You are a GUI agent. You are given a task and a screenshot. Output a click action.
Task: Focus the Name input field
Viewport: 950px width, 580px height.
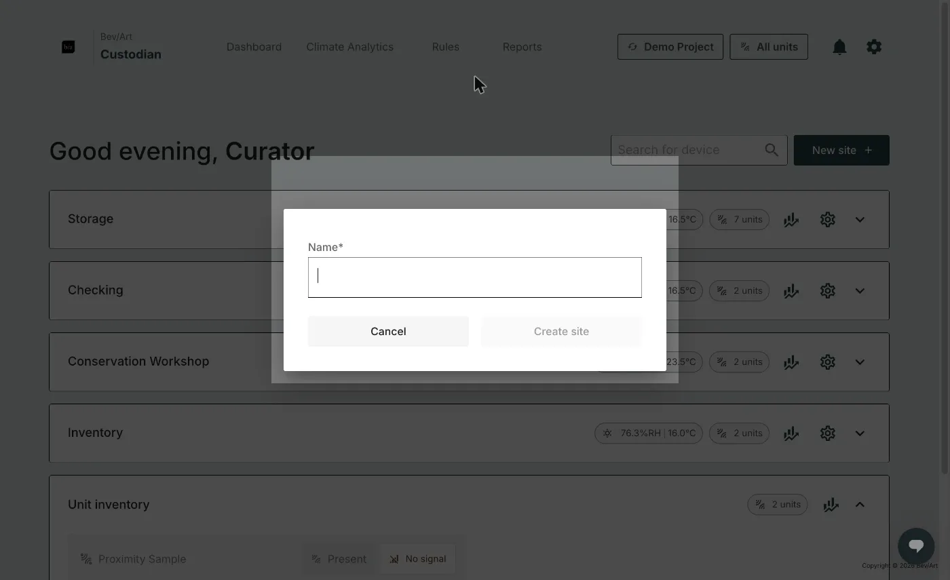pos(475,277)
